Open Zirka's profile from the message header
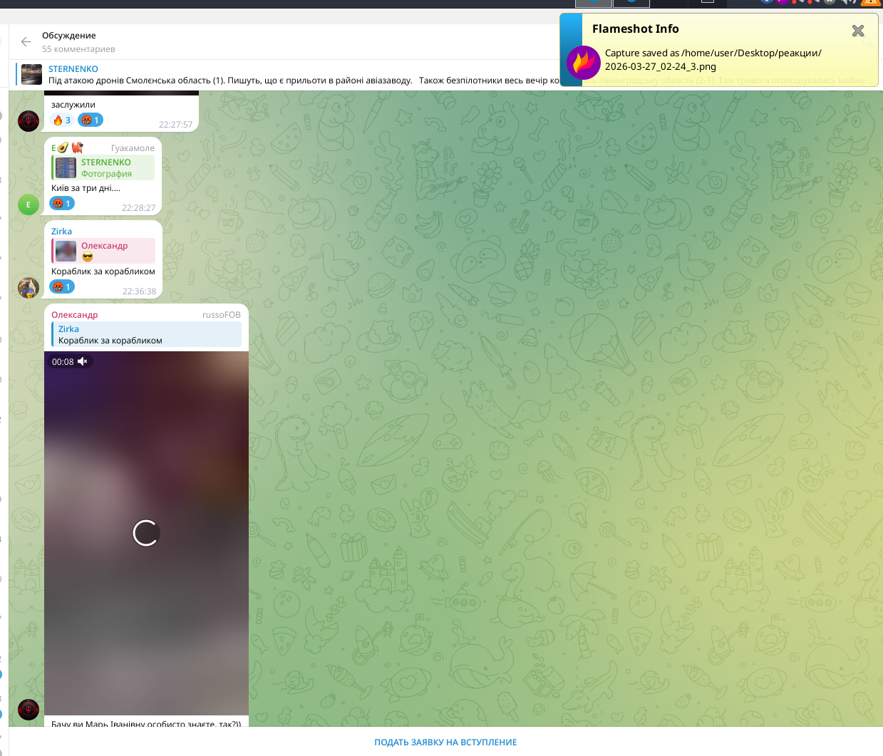Viewport: 883px width, 756px height. (x=61, y=232)
